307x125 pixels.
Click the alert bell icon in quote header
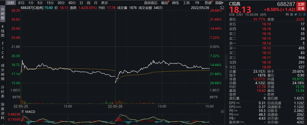pyautogui.click(x=300, y=14)
